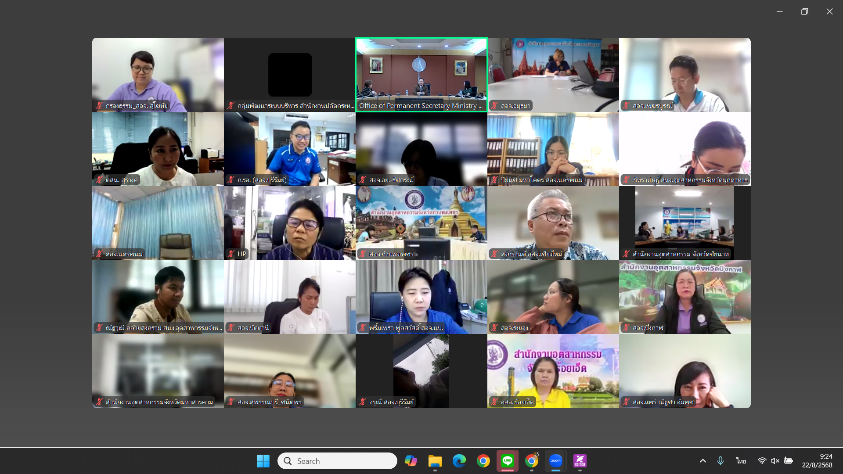The image size is (843, 474).
Task: Open the Editor app icon in taskbar
Action: tap(580, 461)
